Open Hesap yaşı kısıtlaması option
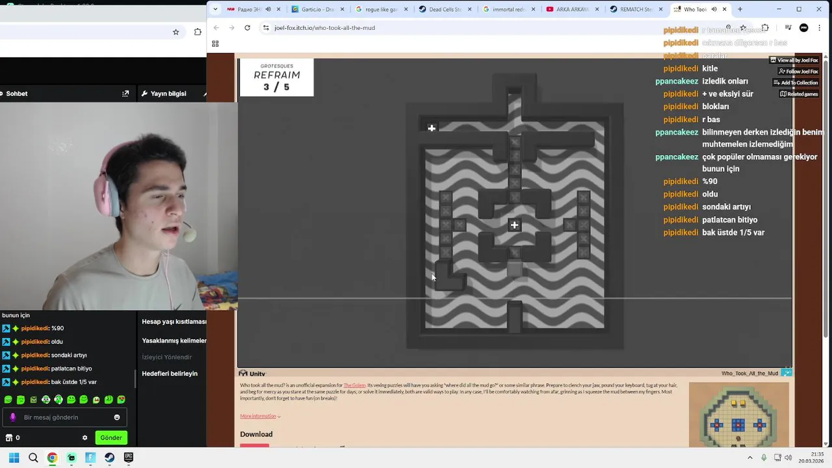Image resolution: width=832 pixels, height=468 pixels. pos(174,322)
